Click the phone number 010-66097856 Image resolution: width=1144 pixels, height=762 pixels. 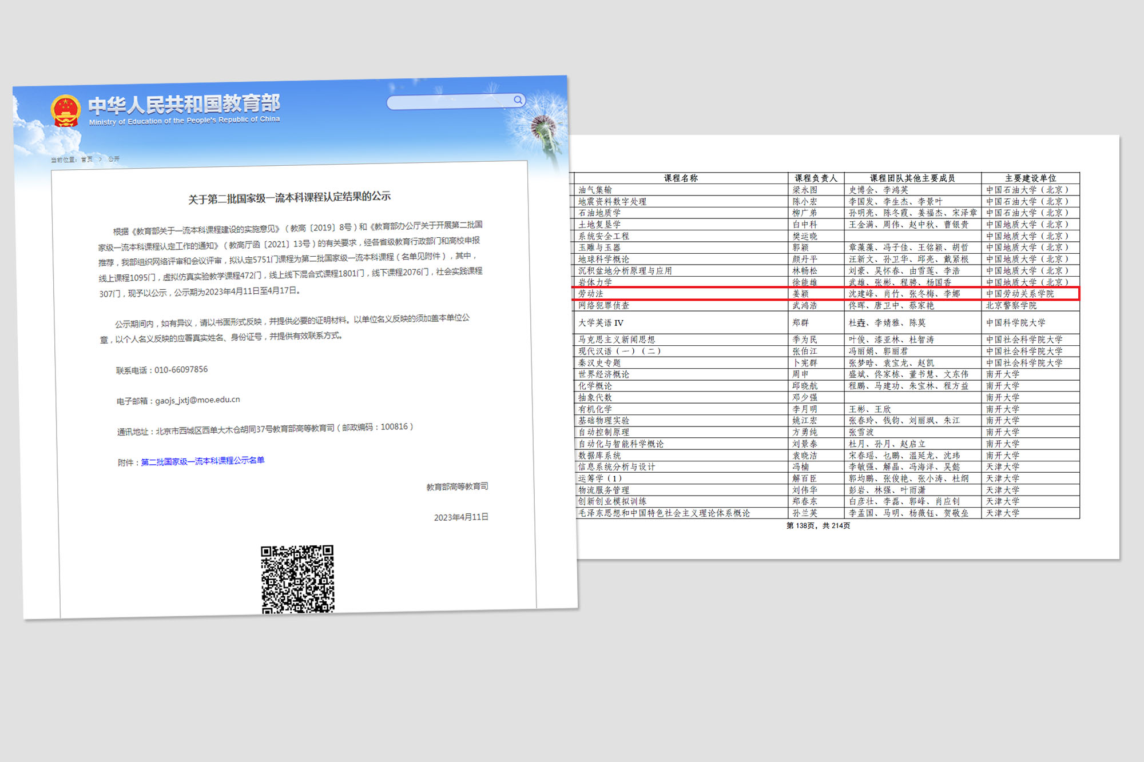(x=181, y=370)
